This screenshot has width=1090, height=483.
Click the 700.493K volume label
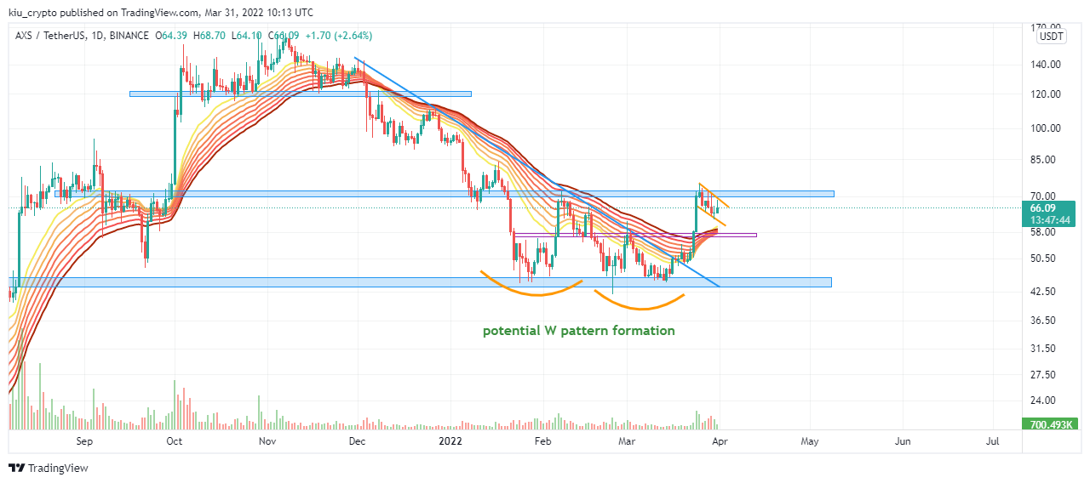pos(1048,424)
